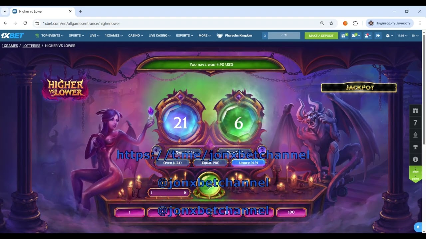Screen dimensions: 426x239
Task: Click the hidden account balance box
Action: 284,36
